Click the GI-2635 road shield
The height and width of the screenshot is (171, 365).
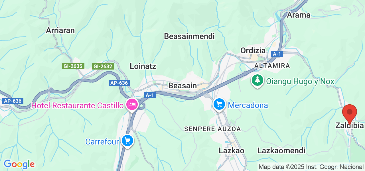coord(73,66)
